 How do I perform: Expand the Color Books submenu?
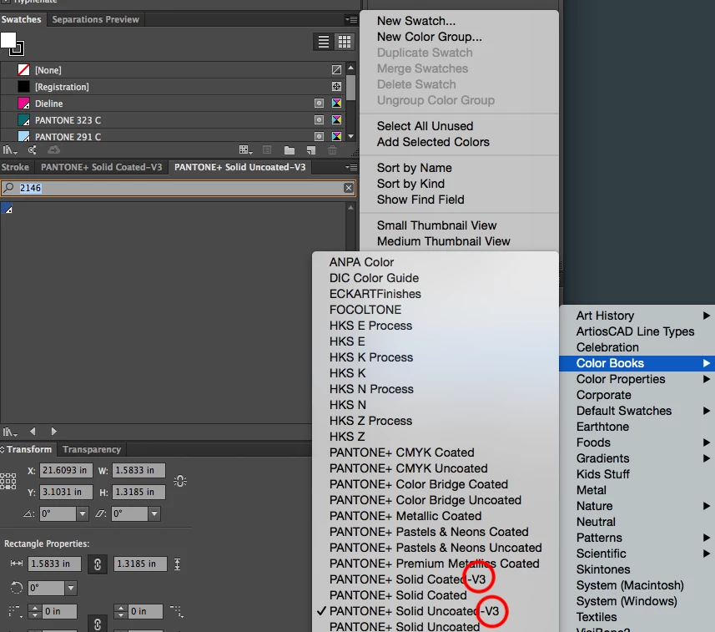[637, 363]
